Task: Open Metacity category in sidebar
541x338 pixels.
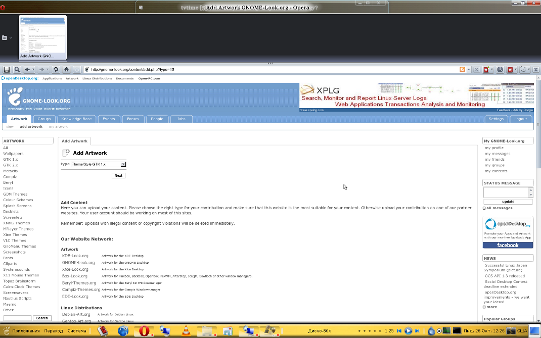Action: [11, 171]
